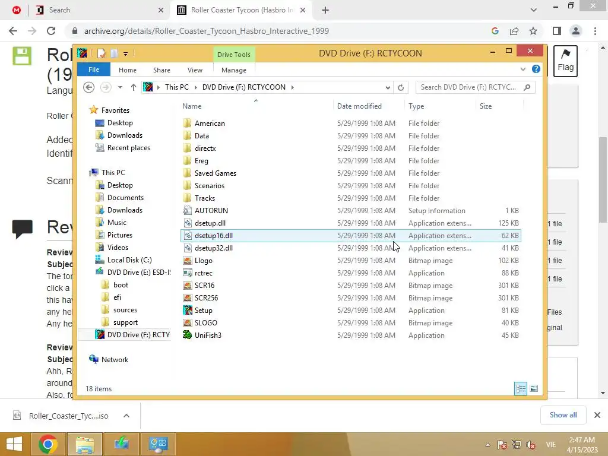This screenshot has width=608, height=456.
Task: Show hidden system tray icons
Action: pos(487,445)
